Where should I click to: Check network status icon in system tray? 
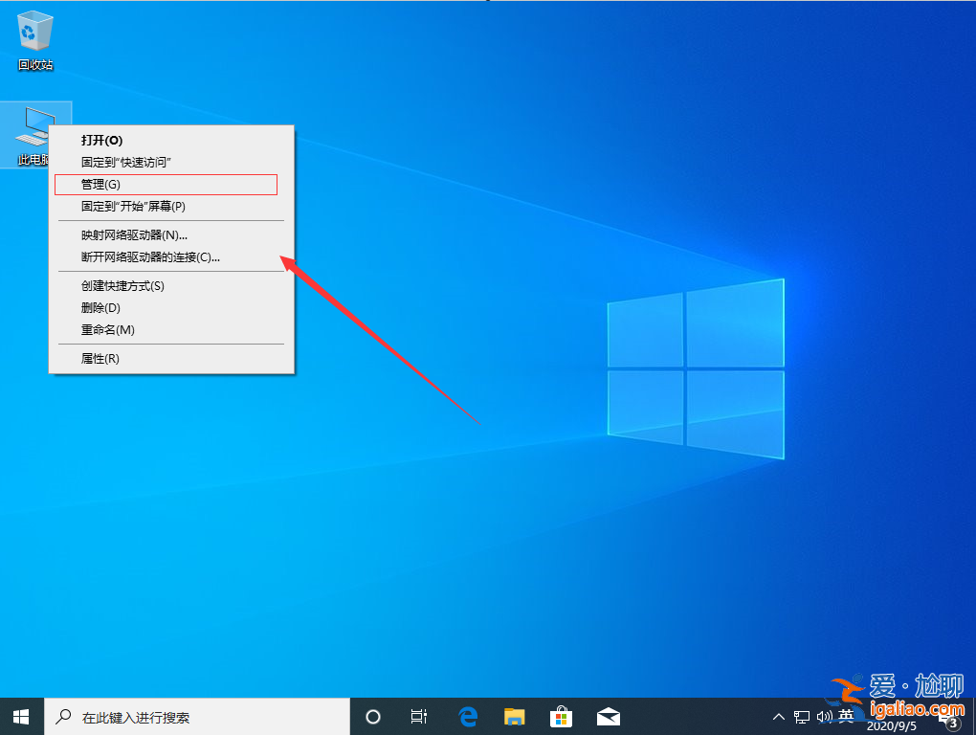pyautogui.click(x=804, y=716)
